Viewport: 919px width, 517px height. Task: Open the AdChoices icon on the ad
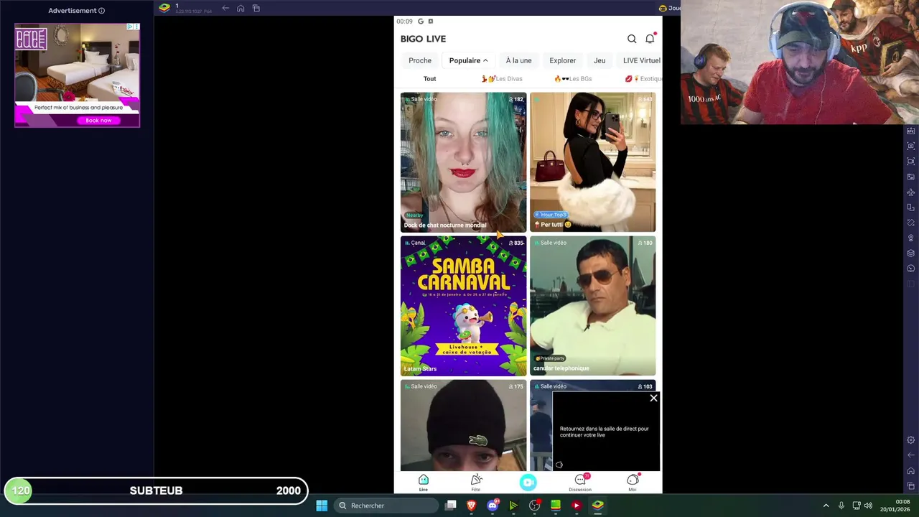click(x=130, y=27)
